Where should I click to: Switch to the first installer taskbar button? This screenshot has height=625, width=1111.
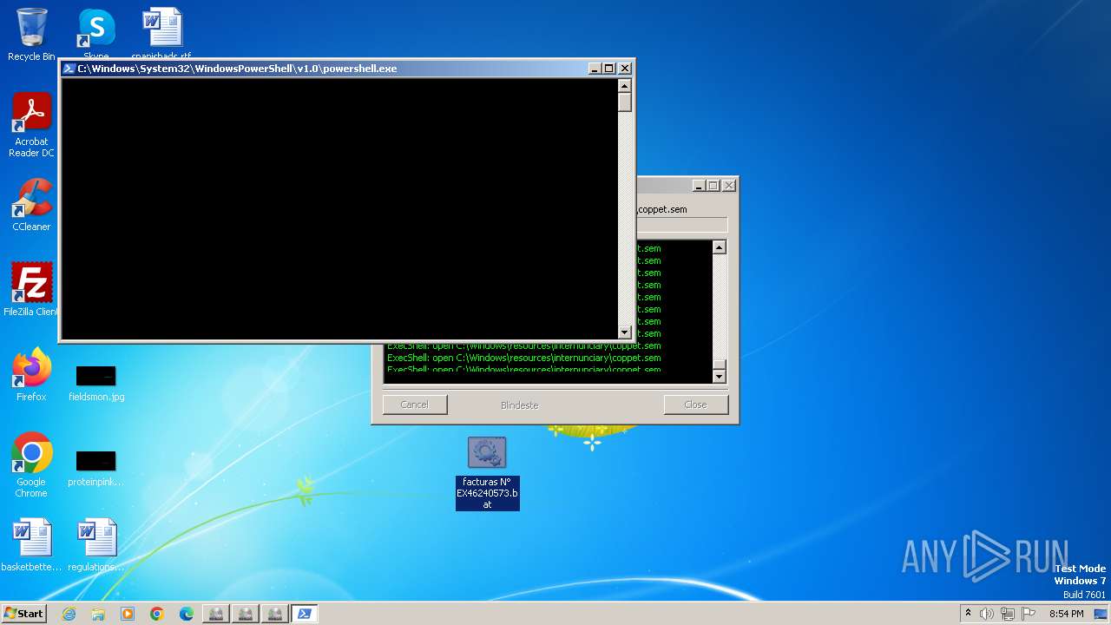coord(215,614)
